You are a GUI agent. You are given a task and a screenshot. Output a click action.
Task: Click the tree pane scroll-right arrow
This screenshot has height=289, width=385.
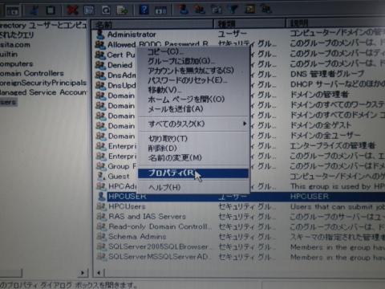pyautogui.click(x=83, y=273)
